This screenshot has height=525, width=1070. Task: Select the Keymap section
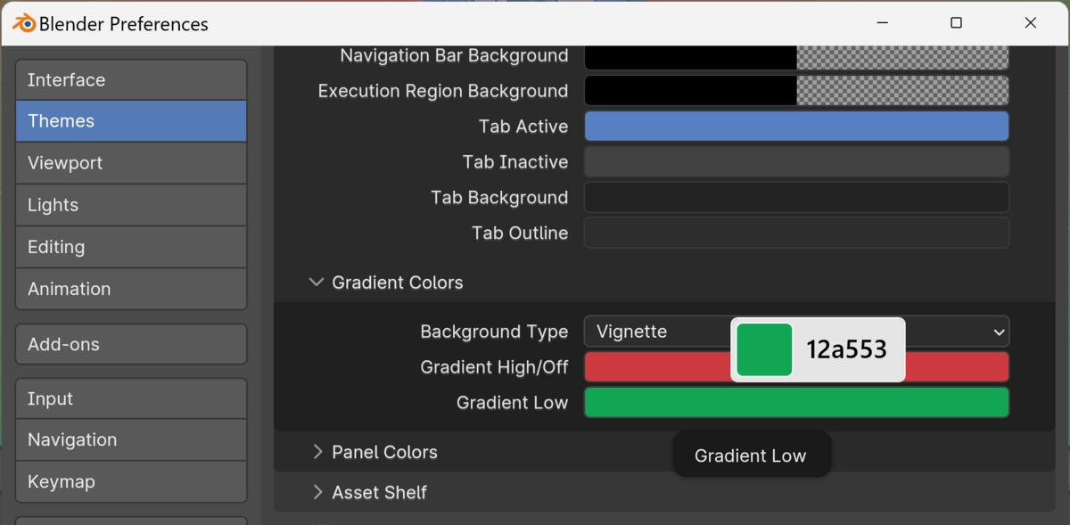(131, 482)
